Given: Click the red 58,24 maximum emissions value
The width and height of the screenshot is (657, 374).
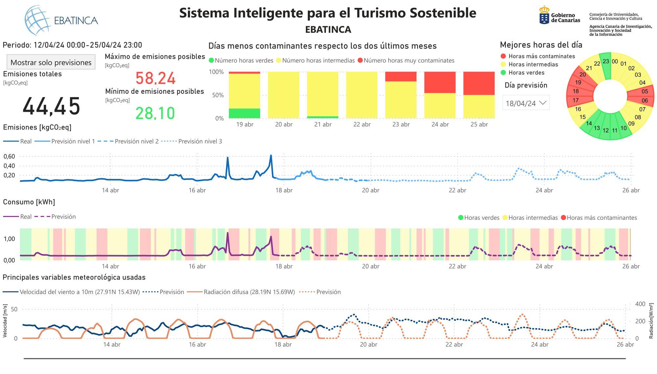Looking at the screenshot, I should (155, 78).
